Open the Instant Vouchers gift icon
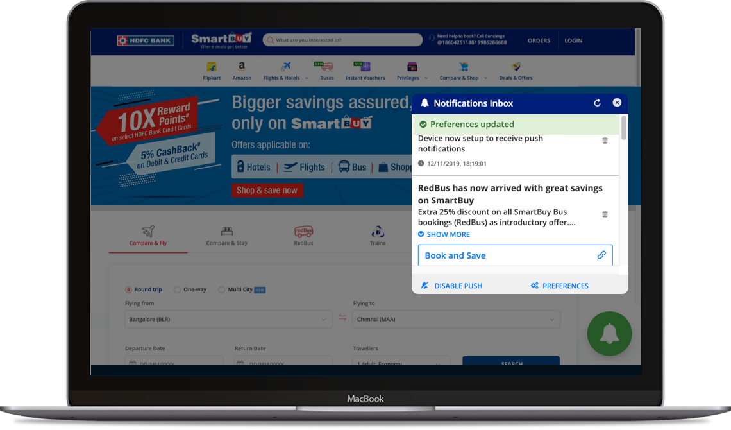Screen dimensions: 731x430 [x=362, y=66]
